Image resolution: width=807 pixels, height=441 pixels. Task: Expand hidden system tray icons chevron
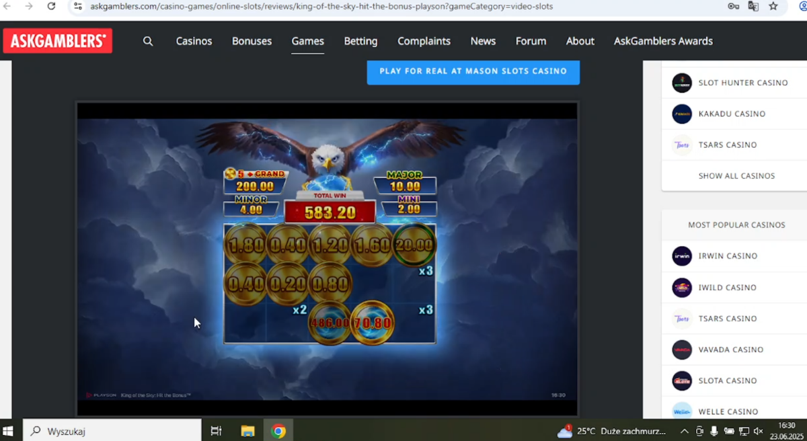click(x=684, y=431)
